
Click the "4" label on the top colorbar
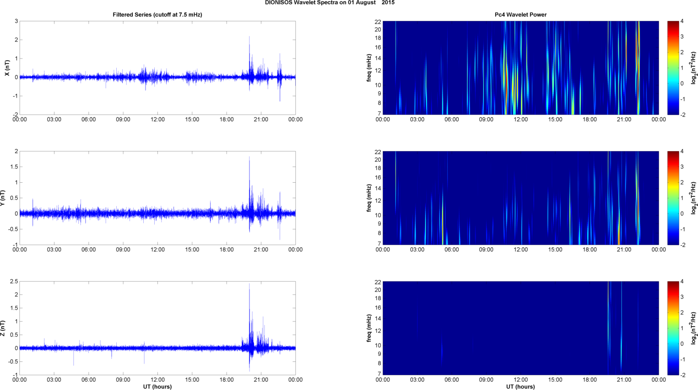tap(682, 21)
